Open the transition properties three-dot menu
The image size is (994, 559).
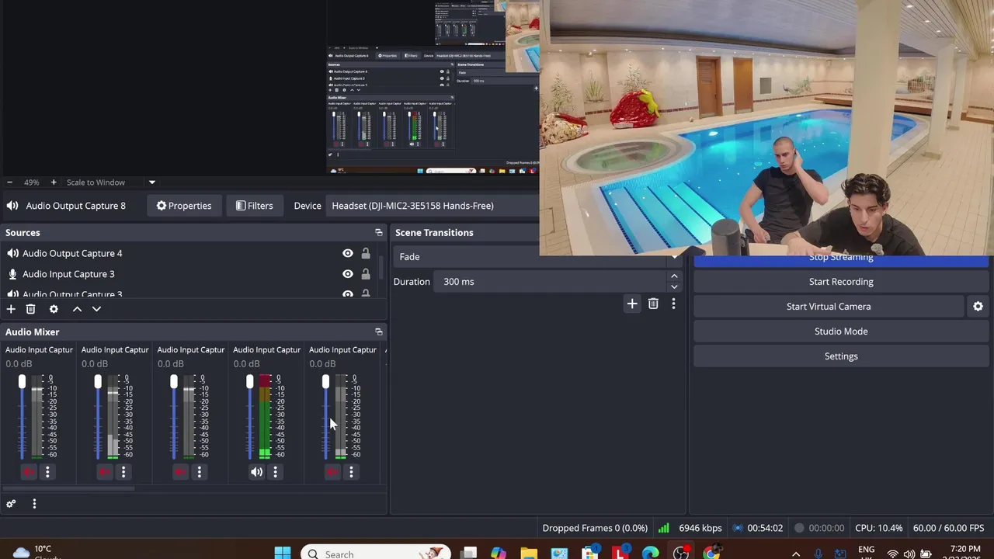[x=673, y=304]
